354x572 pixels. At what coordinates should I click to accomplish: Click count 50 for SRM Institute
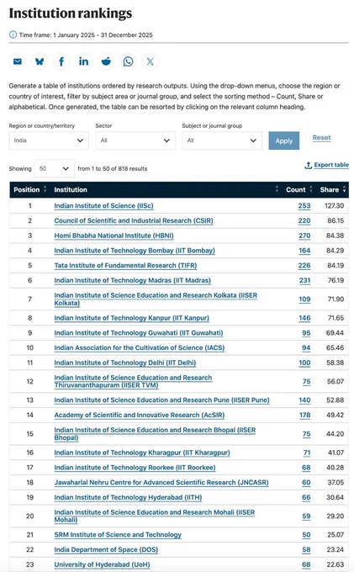307,535
